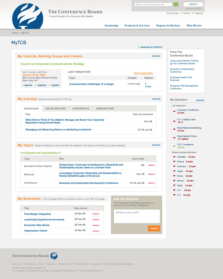Open Communication challenges of a merger topic
Screen dimensions: 223x279
click(91, 84)
